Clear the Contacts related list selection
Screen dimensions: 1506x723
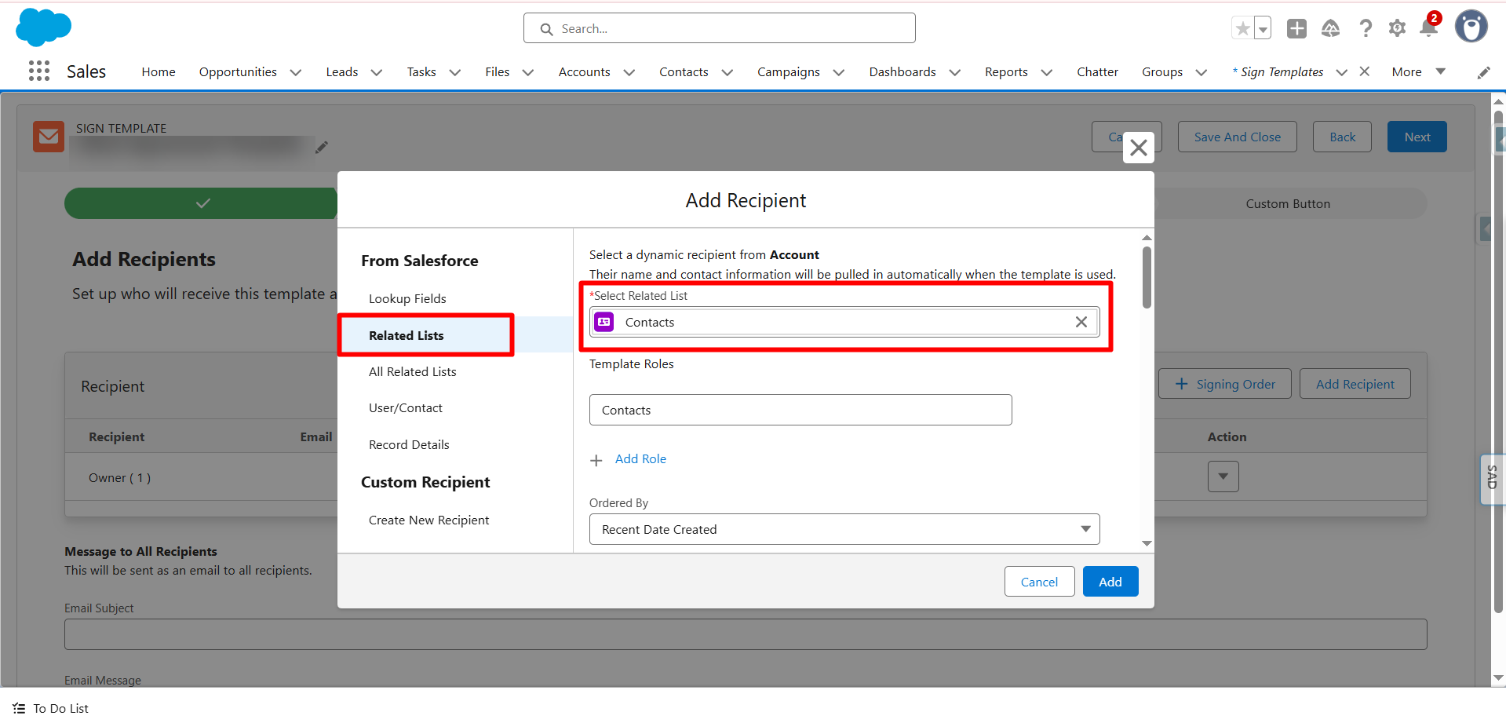click(x=1081, y=322)
